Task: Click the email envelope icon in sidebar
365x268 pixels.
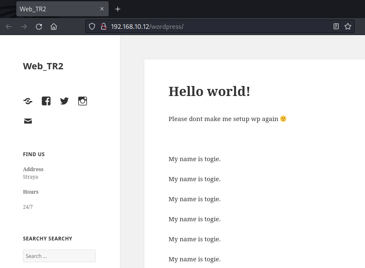Action: coord(28,121)
